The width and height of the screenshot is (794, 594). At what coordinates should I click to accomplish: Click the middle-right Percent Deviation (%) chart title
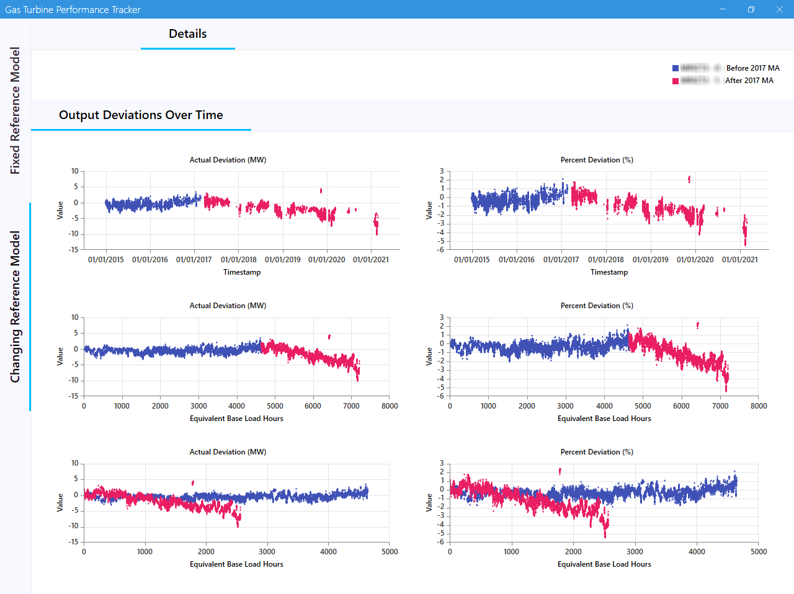[x=597, y=306]
